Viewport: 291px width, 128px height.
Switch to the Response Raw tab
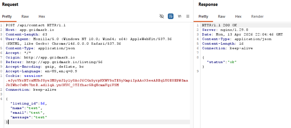(x=221, y=16)
